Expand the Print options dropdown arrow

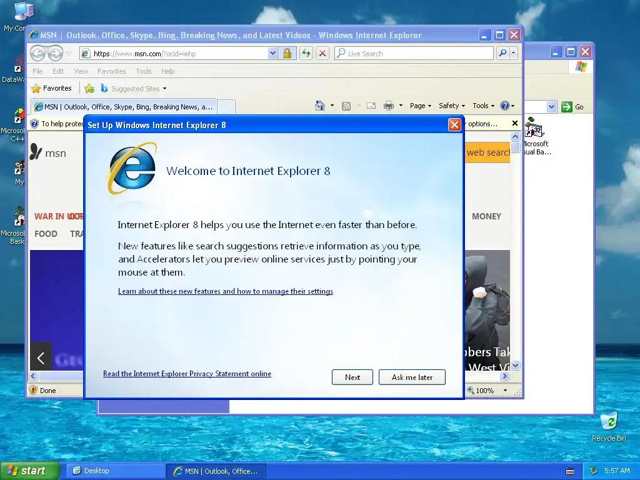[x=401, y=106]
